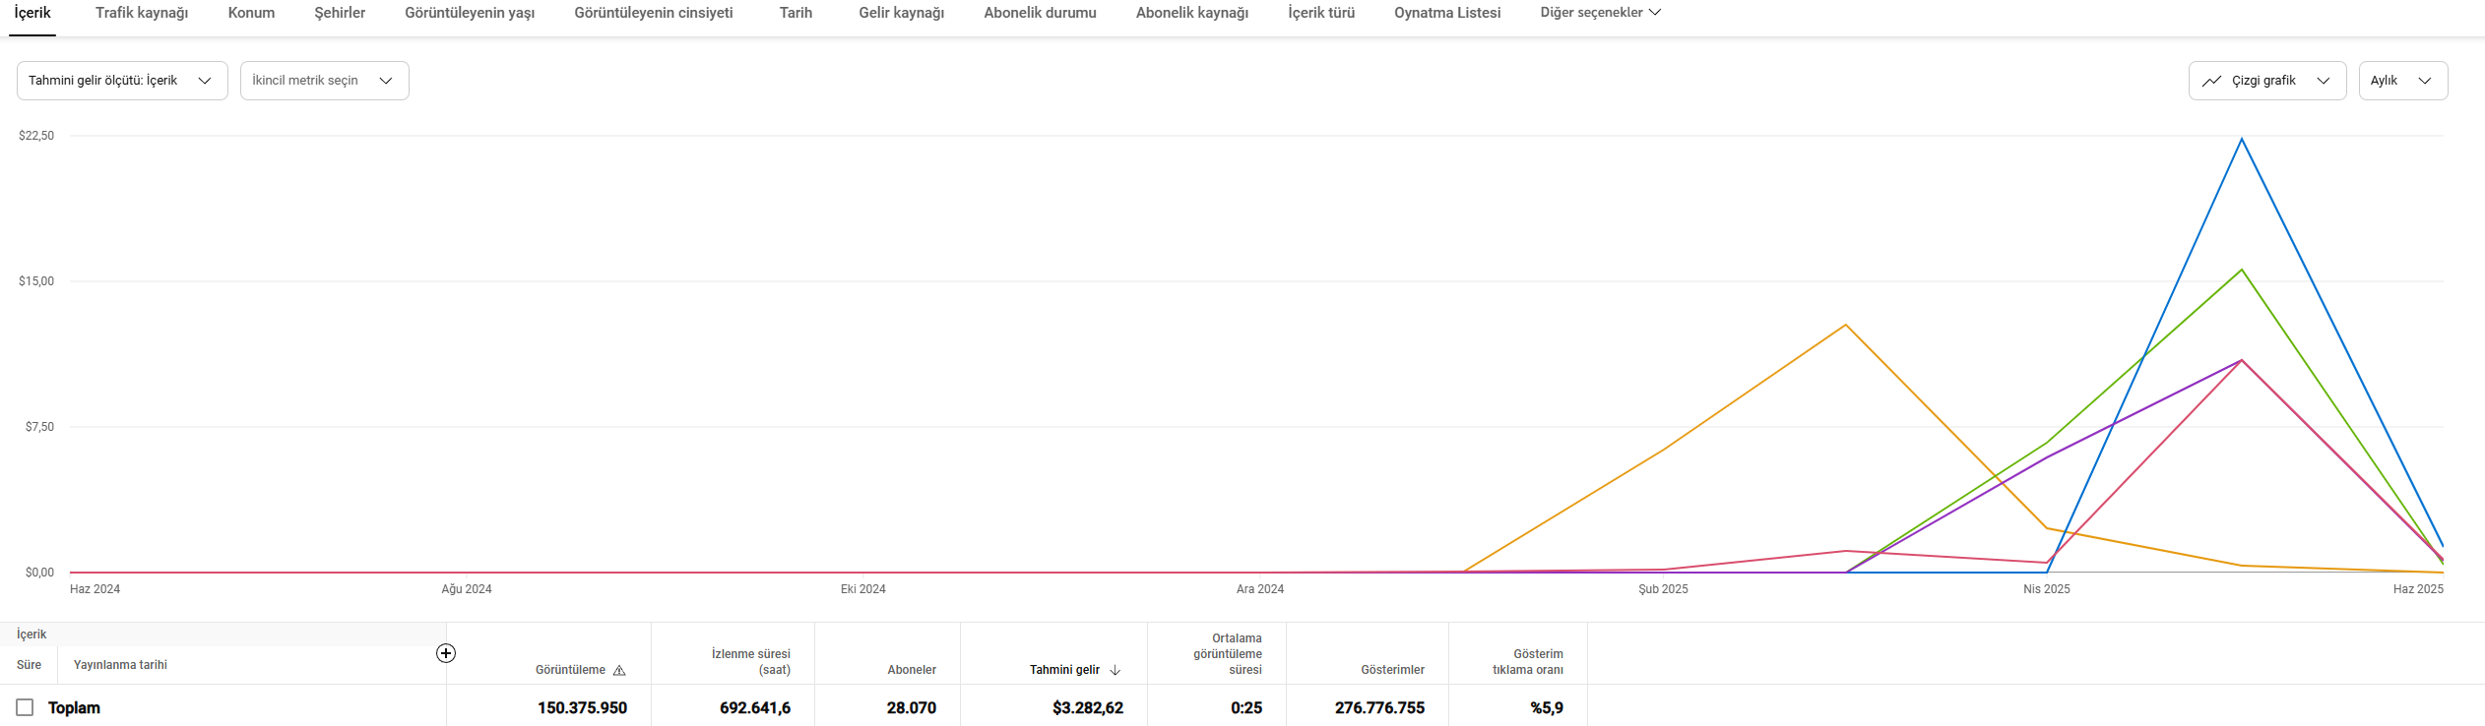
Task: Click the click-through rate value %5,9
Action: [x=1547, y=708]
